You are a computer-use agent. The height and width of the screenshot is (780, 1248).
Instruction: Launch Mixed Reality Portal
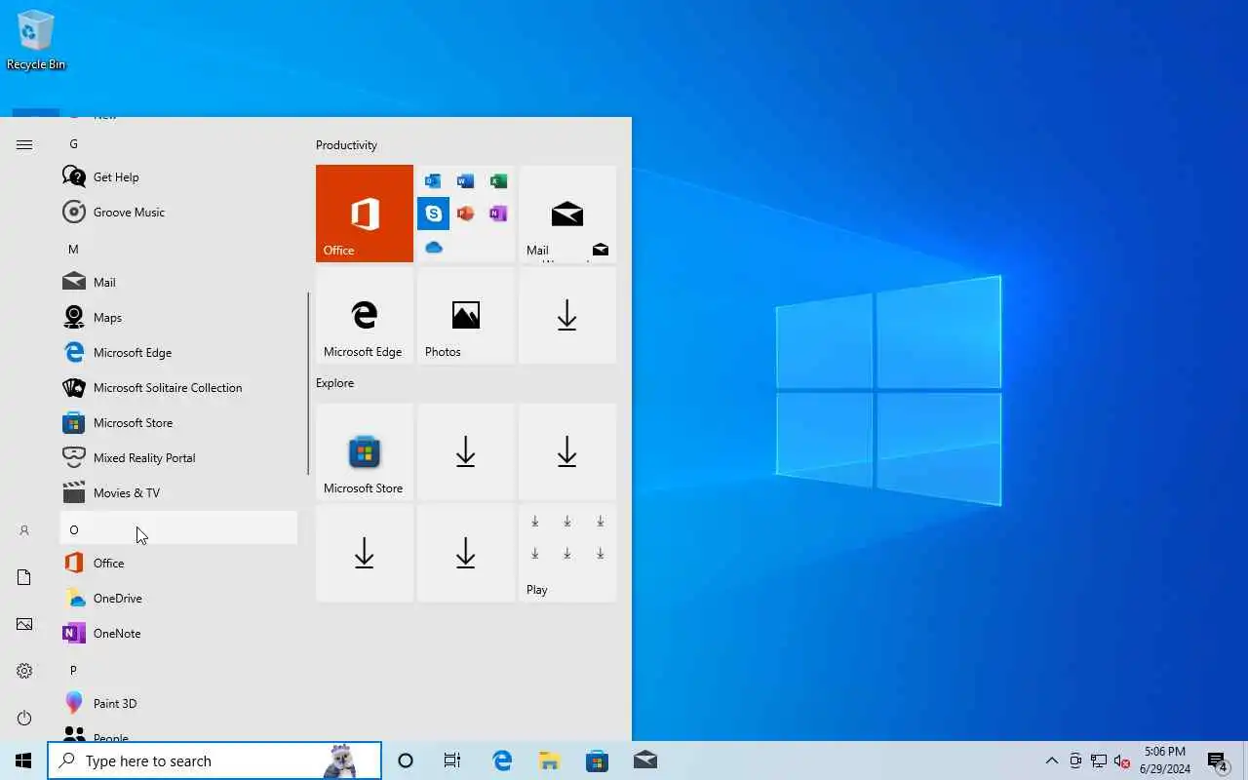tap(178, 457)
